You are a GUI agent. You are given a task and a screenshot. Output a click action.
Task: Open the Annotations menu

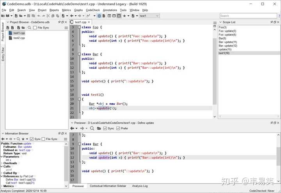point(110,10)
